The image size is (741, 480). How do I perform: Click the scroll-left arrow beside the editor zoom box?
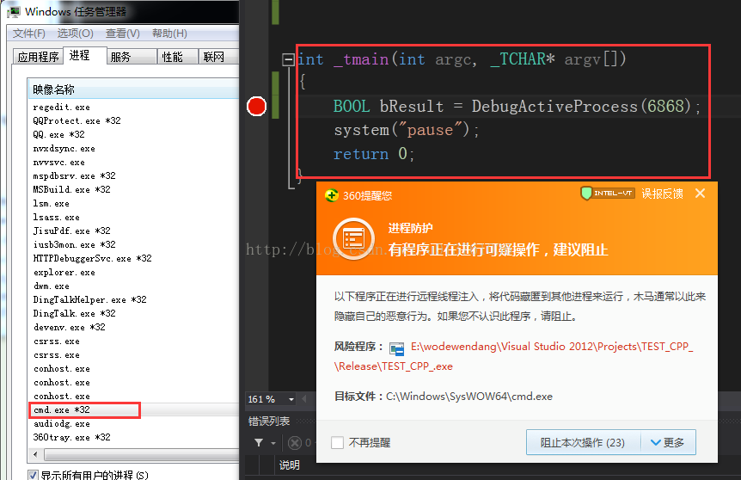click(304, 399)
